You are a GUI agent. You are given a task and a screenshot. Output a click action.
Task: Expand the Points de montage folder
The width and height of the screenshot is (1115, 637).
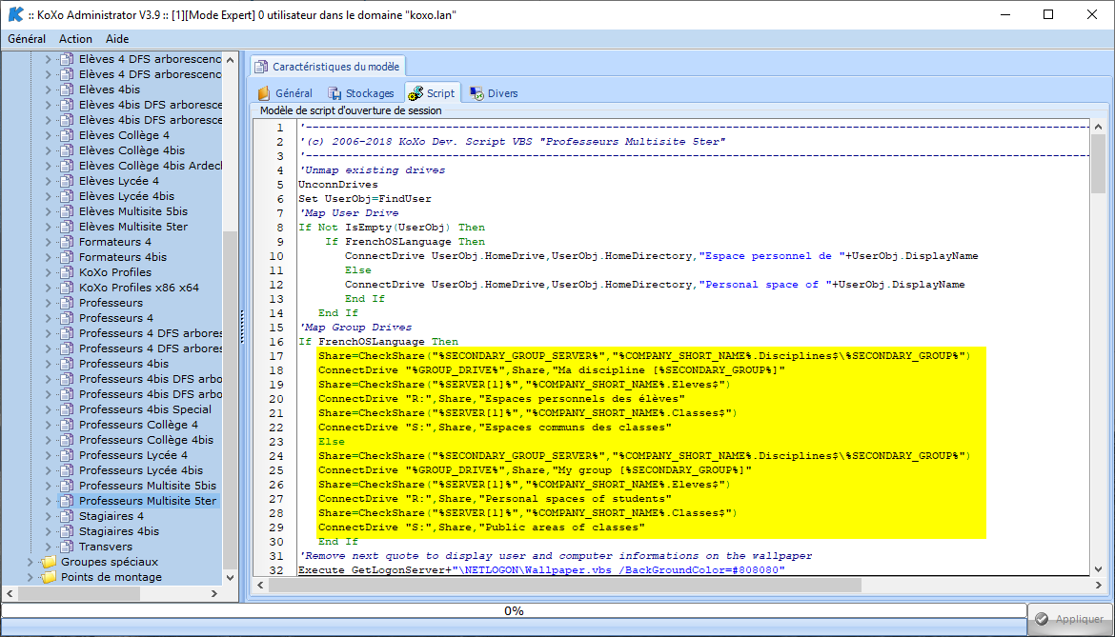click(x=30, y=577)
